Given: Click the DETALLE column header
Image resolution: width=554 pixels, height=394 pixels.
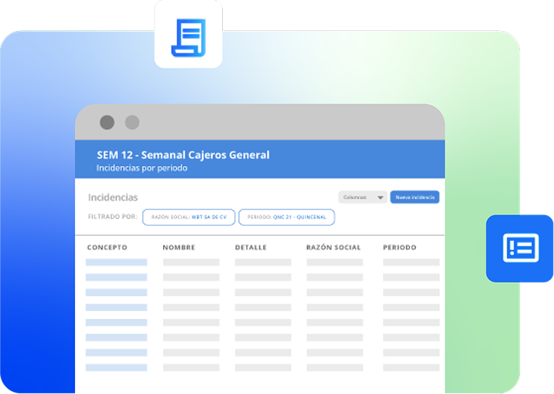Looking at the screenshot, I should coord(250,248).
